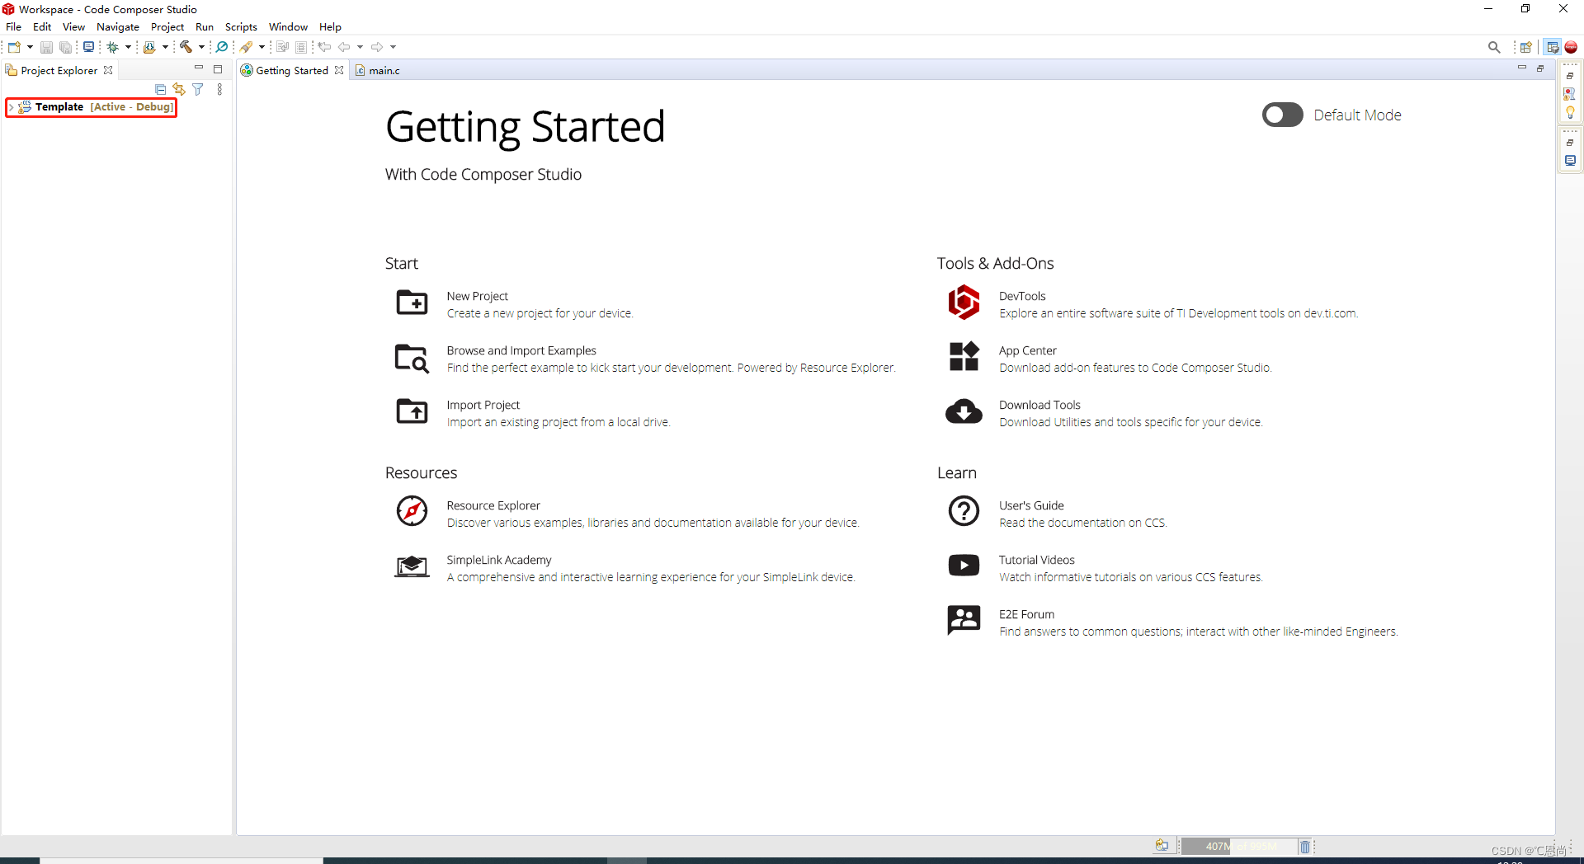Close the Getting Started tab
The height and width of the screenshot is (864, 1584).
[x=339, y=71]
